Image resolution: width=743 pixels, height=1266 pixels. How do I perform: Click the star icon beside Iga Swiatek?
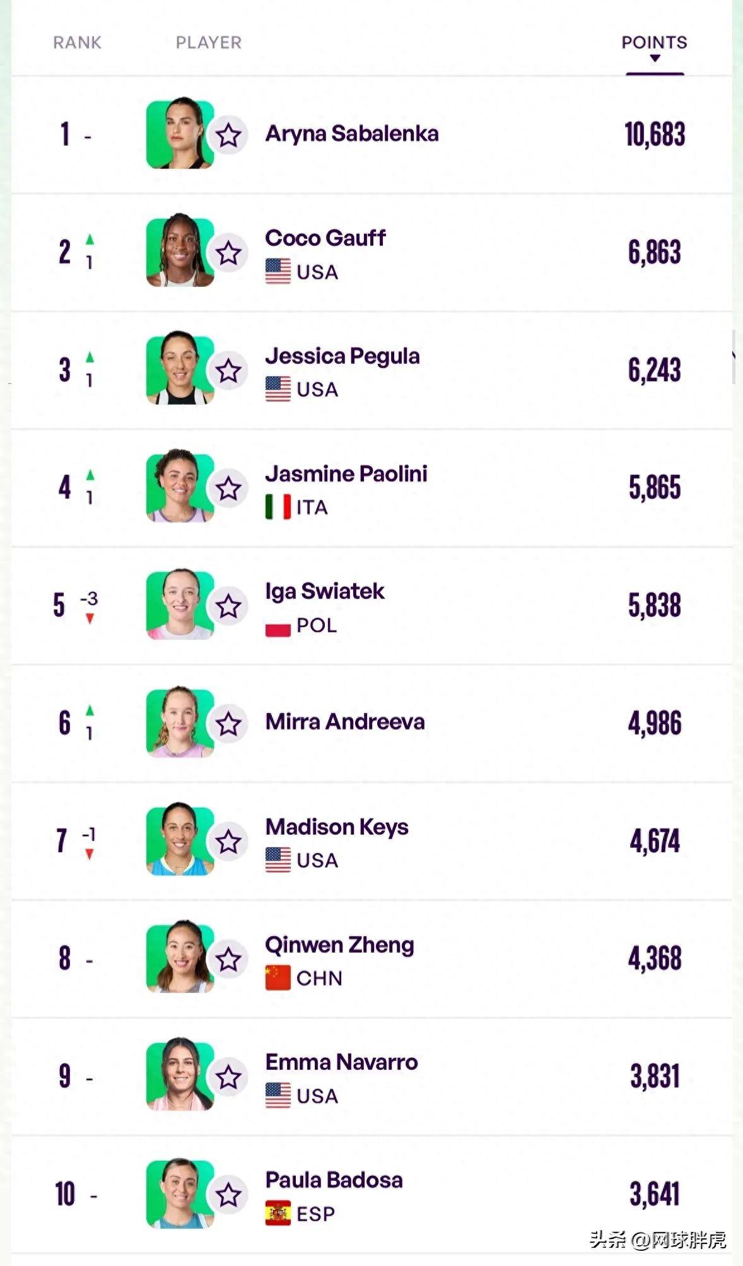coord(228,607)
